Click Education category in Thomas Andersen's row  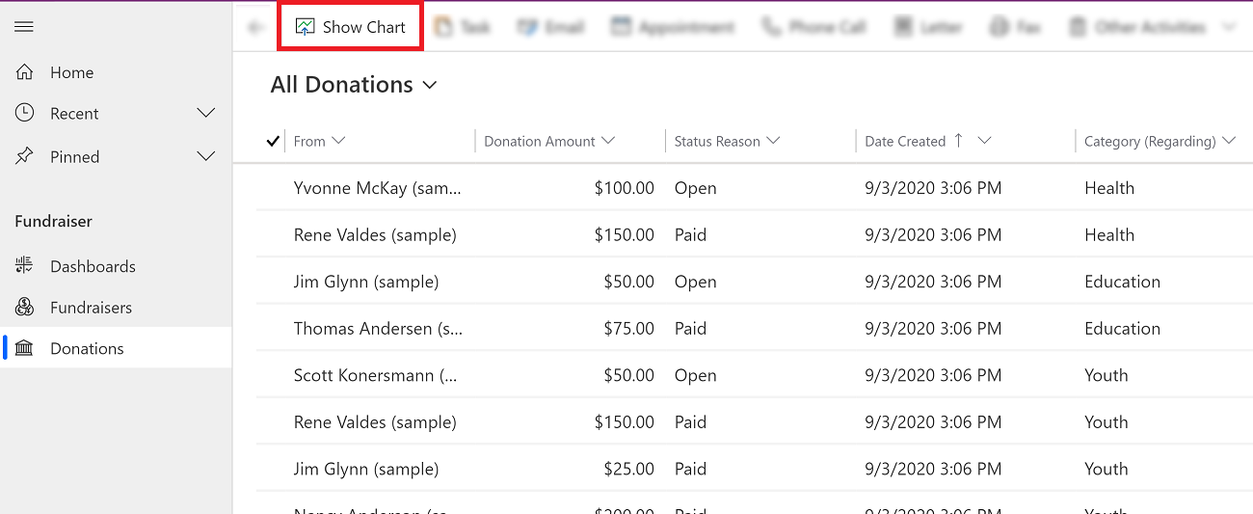pyautogui.click(x=1122, y=328)
